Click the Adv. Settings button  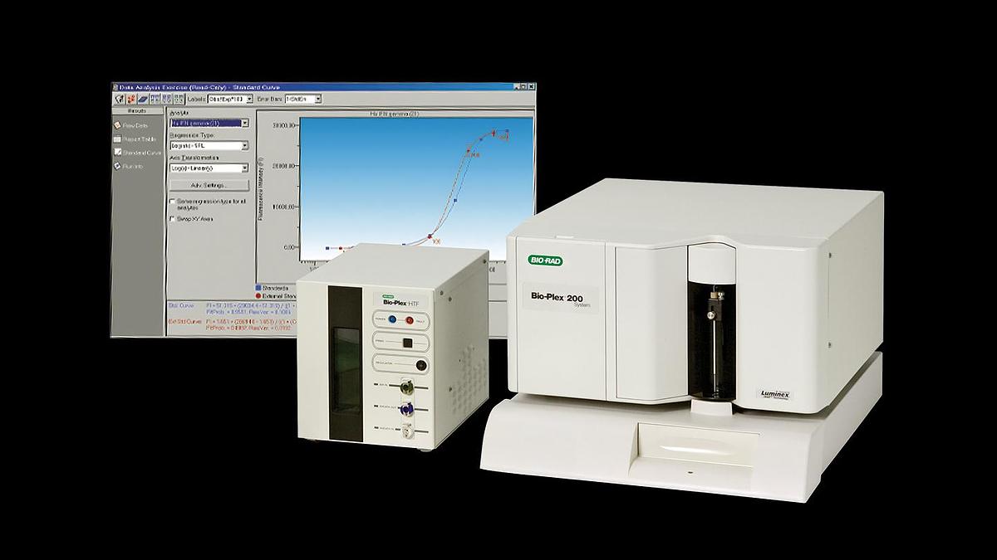click(x=209, y=186)
